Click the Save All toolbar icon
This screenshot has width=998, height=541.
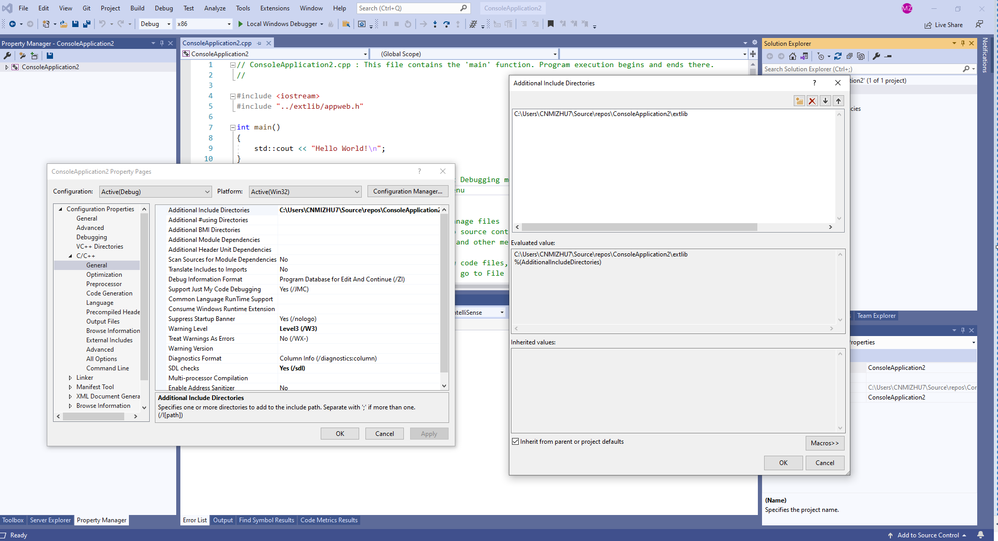[87, 24]
